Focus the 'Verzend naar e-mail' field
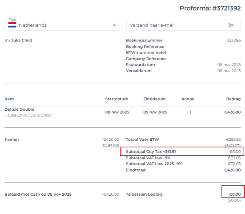Screen dimensions: 245x214 click(x=176, y=25)
